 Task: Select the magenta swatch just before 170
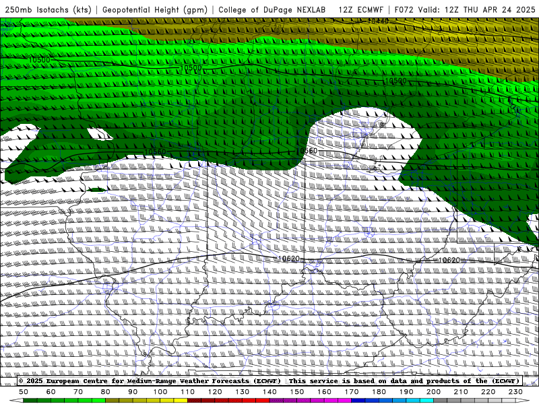[344, 401]
